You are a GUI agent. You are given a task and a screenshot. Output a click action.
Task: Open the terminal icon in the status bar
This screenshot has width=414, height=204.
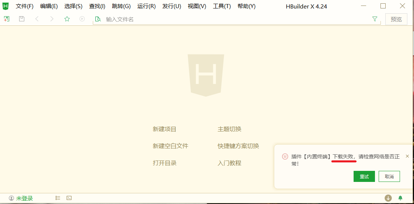point(69,198)
